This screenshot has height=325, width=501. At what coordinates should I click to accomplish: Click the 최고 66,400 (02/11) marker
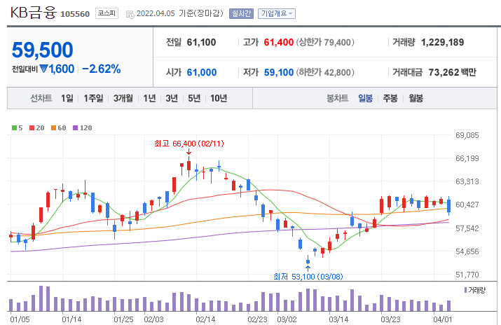(x=188, y=144)
